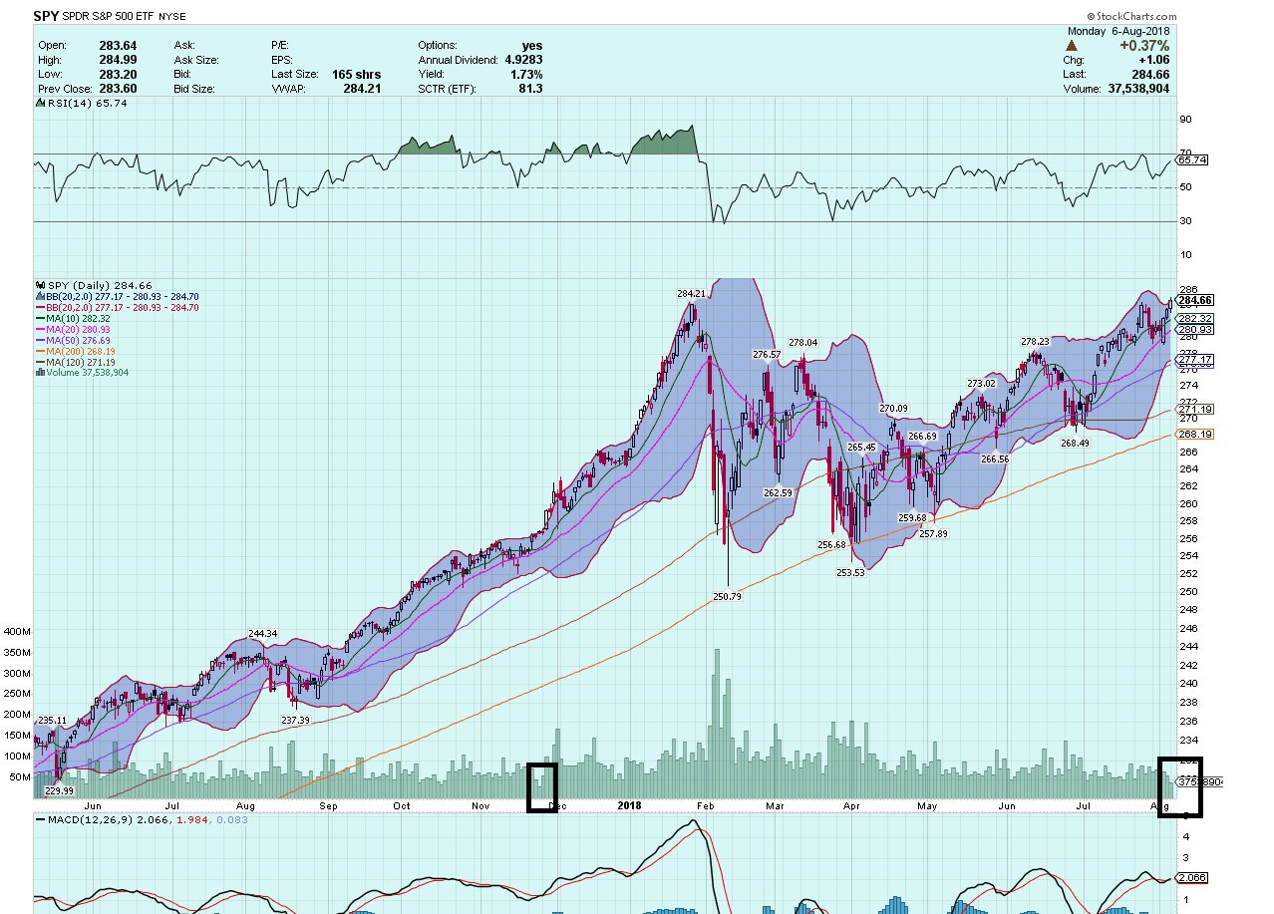1274x914 pixels.
Task: Click the 2018 year marker on time axis
Action: [629, 804]
